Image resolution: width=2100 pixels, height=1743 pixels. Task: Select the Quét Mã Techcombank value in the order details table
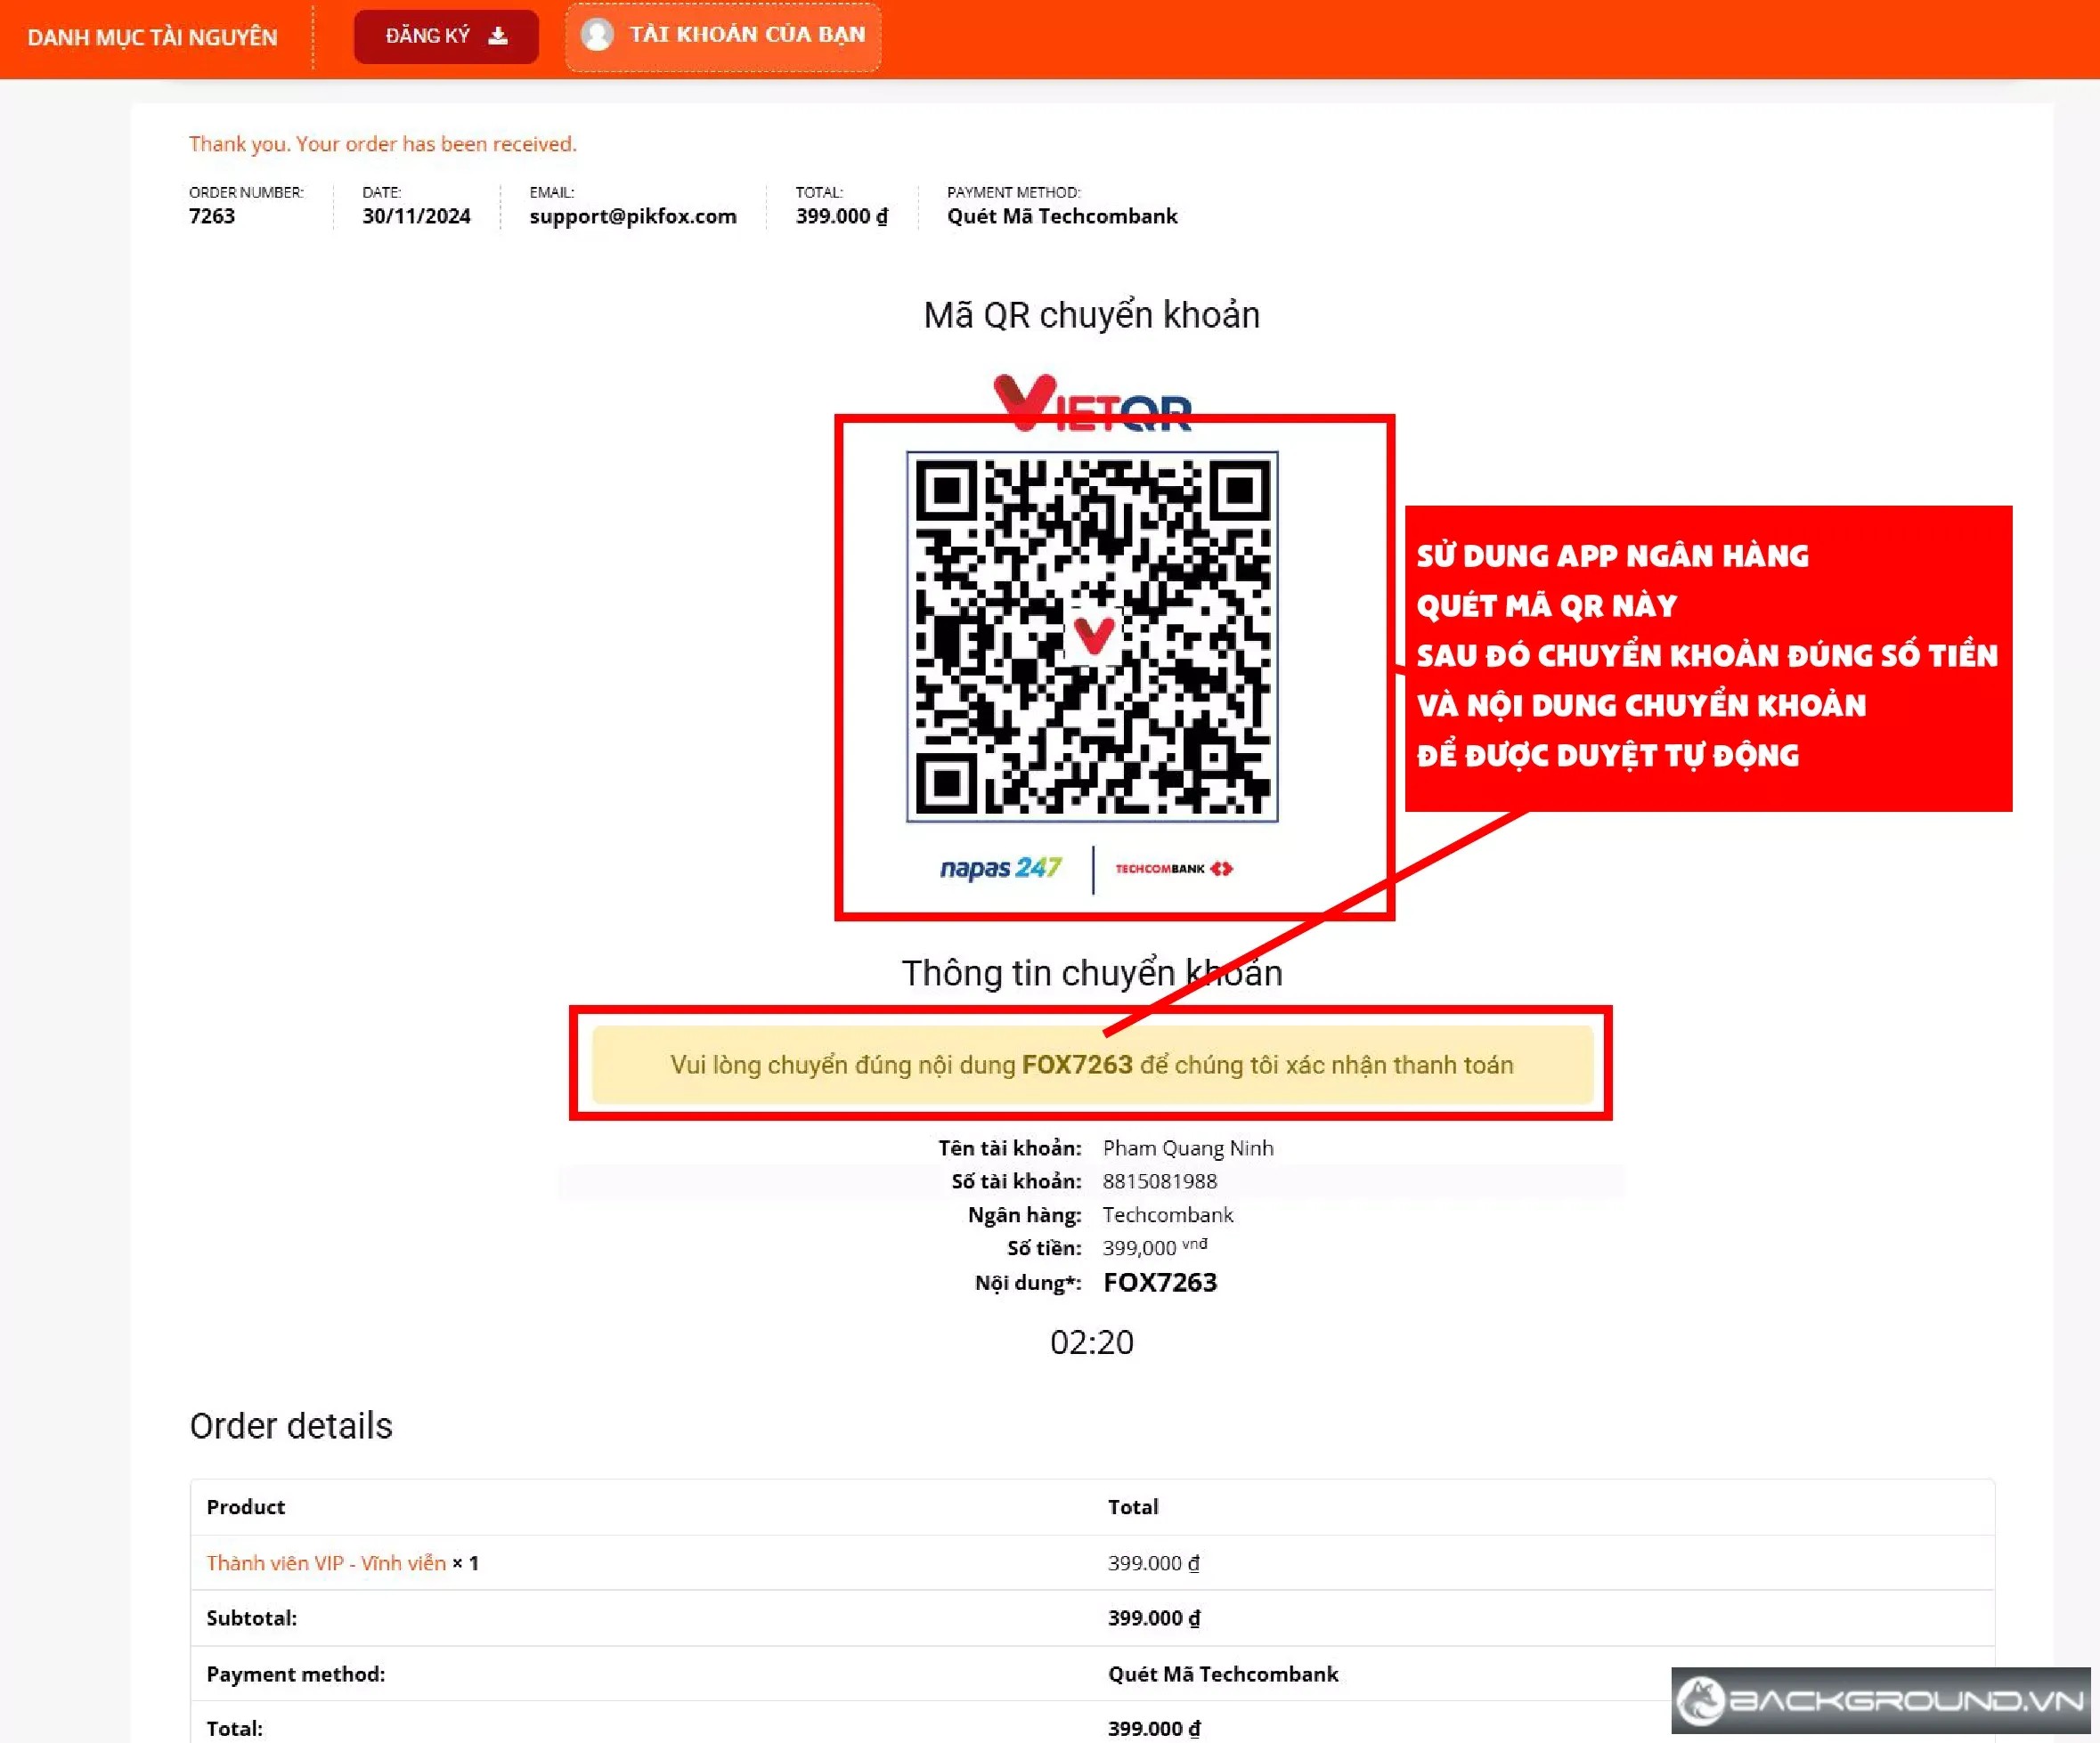tap(1223, 1674)
